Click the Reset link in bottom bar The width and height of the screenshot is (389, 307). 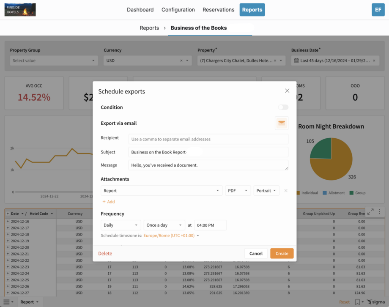point(344,302)
